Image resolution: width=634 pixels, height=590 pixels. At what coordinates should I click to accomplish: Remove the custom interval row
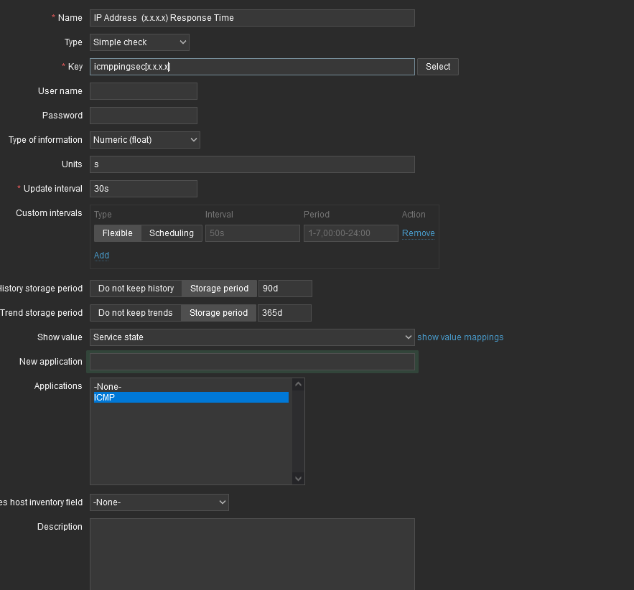418,233
